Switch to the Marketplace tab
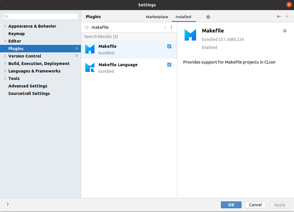 tap(157, 17)
